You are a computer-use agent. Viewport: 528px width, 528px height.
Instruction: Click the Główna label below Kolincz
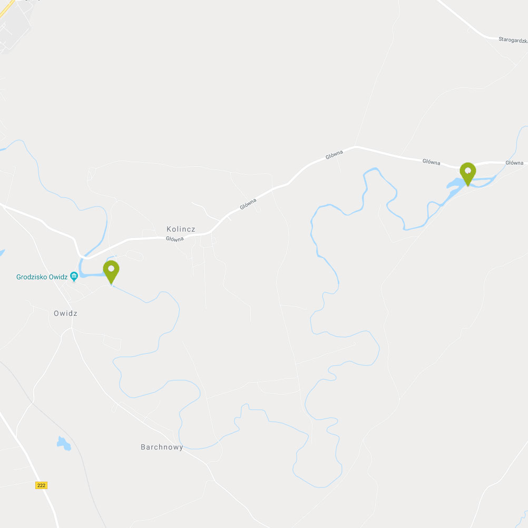(174, 239)
